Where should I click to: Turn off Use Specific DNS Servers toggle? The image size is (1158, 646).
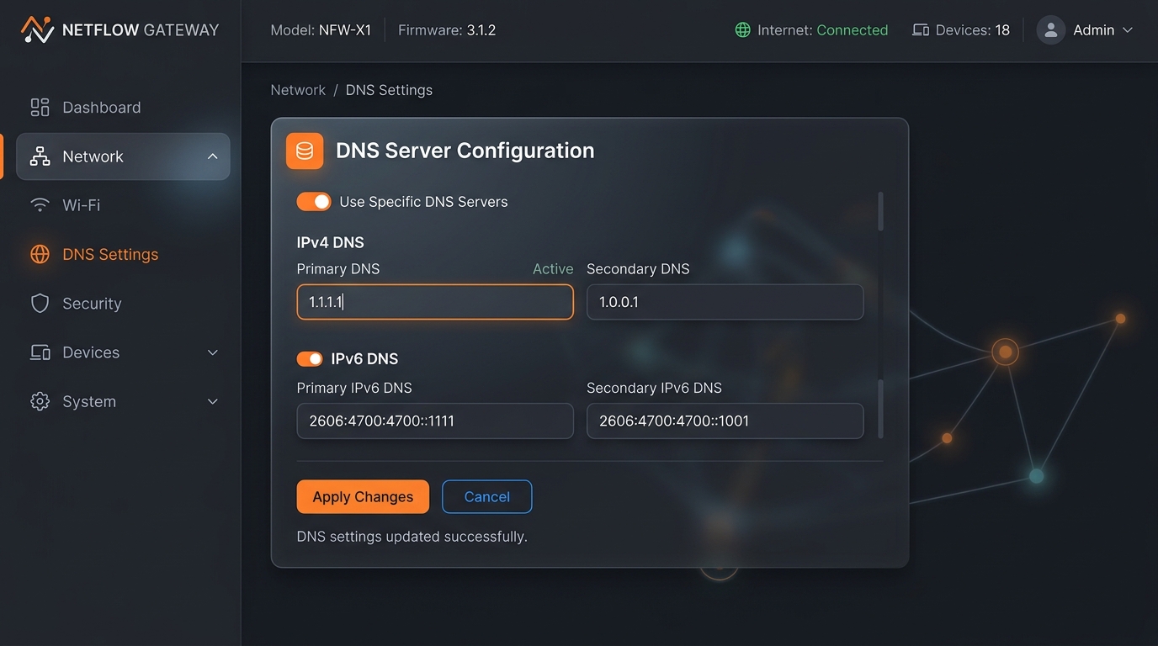pyautogui.click(x=314, y=202)
